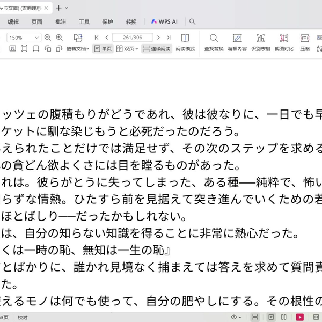Viewport: 322px width, 322px height.
Task: Click the 1:1 fit icon in status bar
Action: 316,317
